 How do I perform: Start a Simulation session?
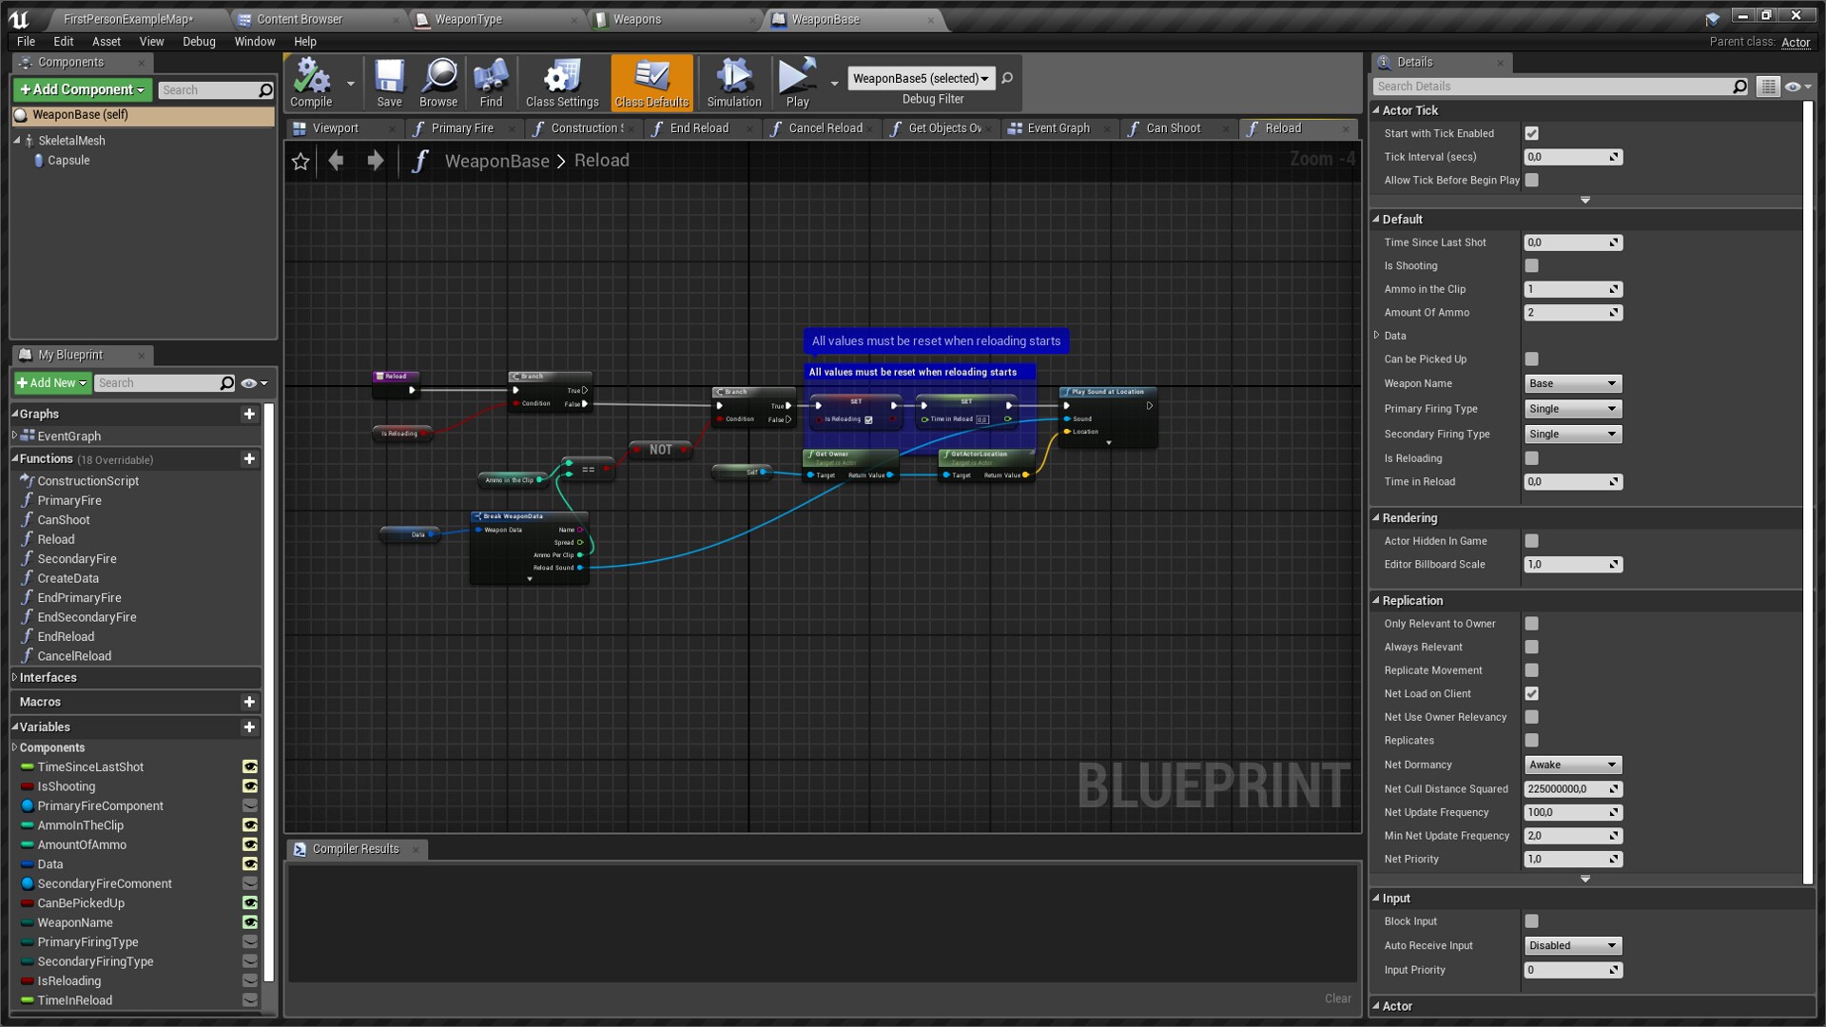pos(732,83)
